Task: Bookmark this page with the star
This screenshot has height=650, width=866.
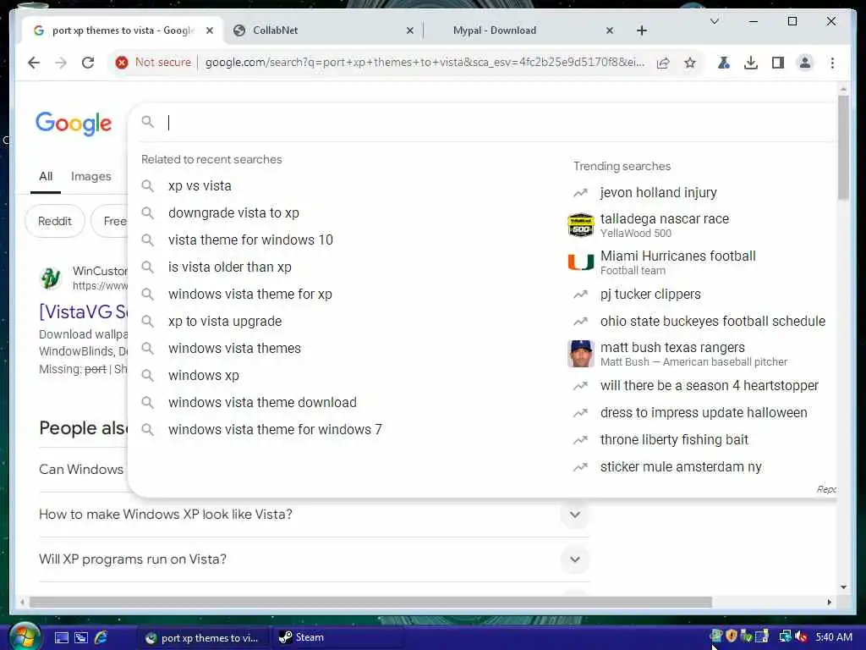Action: click(x=690, y=63)
